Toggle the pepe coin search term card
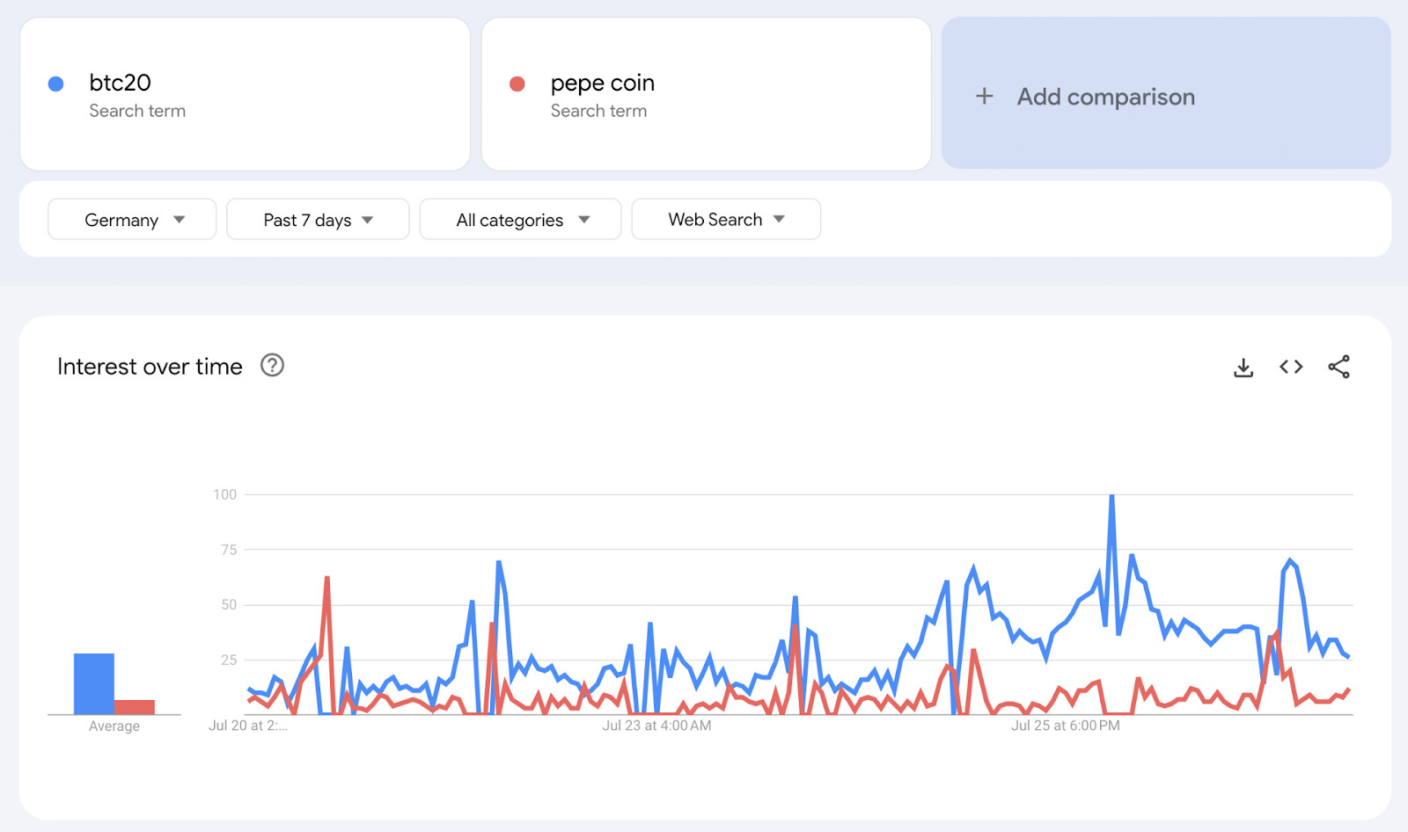1408x832 pixels. click(706, 94)
